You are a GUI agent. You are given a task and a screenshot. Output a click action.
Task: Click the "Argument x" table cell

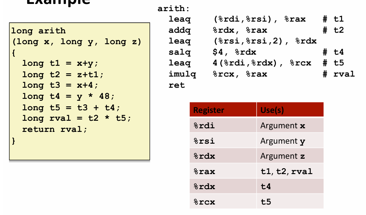click(282, 126)
